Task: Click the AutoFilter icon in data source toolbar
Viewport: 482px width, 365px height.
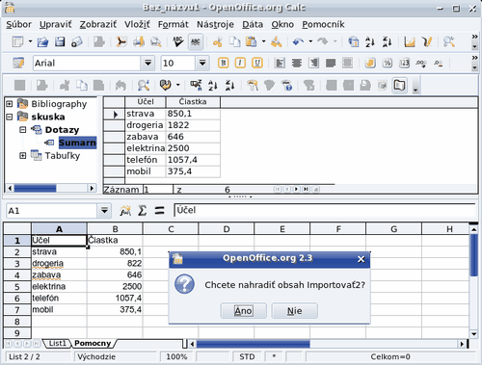Action: pyautogui.click(x=253, y=86)
